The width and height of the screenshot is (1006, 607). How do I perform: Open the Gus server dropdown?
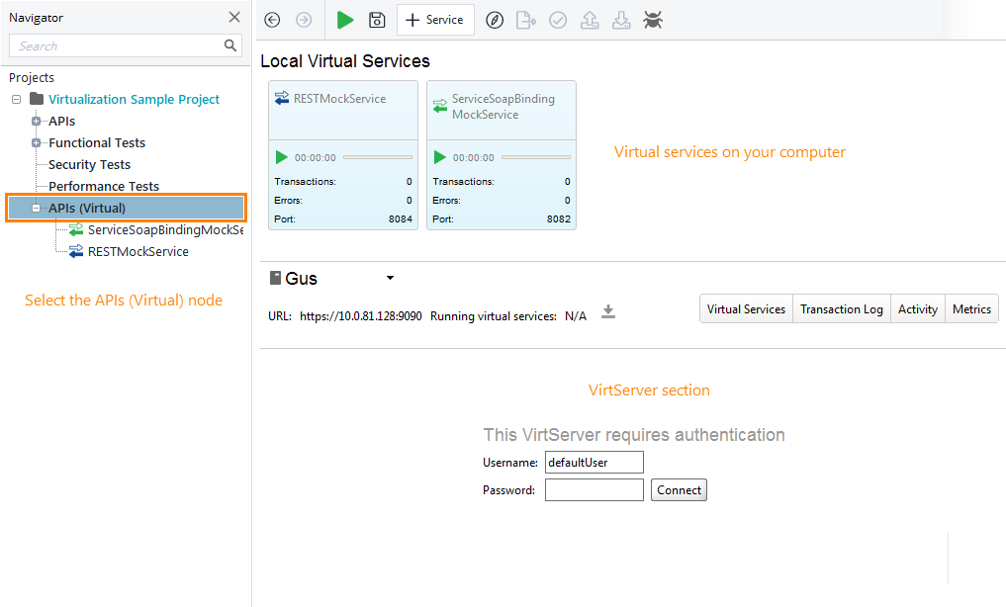pyautogui.click(x=389, y=279)
